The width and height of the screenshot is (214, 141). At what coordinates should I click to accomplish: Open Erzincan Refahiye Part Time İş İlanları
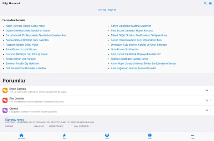point(27,54)
